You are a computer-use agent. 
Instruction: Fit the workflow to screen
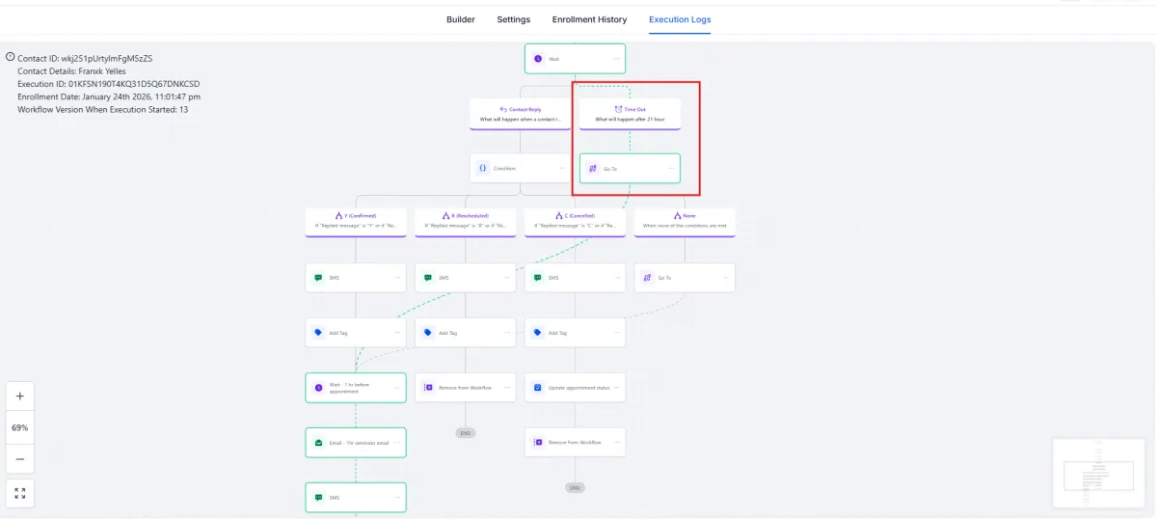click(x=20, y=493)
